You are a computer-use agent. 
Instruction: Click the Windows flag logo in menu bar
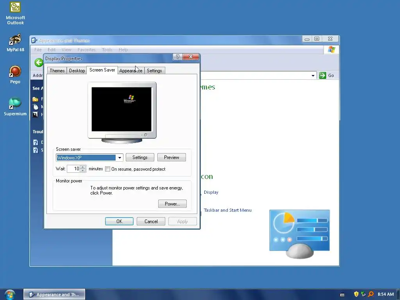point(332,50)
